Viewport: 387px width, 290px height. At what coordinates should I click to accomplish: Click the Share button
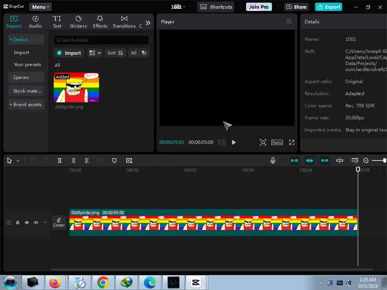296,7
